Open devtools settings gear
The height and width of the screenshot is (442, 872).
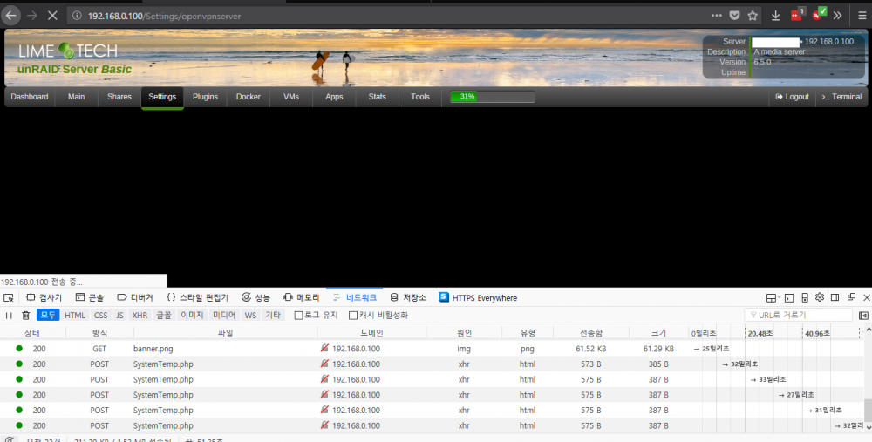pyautogui.click(x=820, y=297)
